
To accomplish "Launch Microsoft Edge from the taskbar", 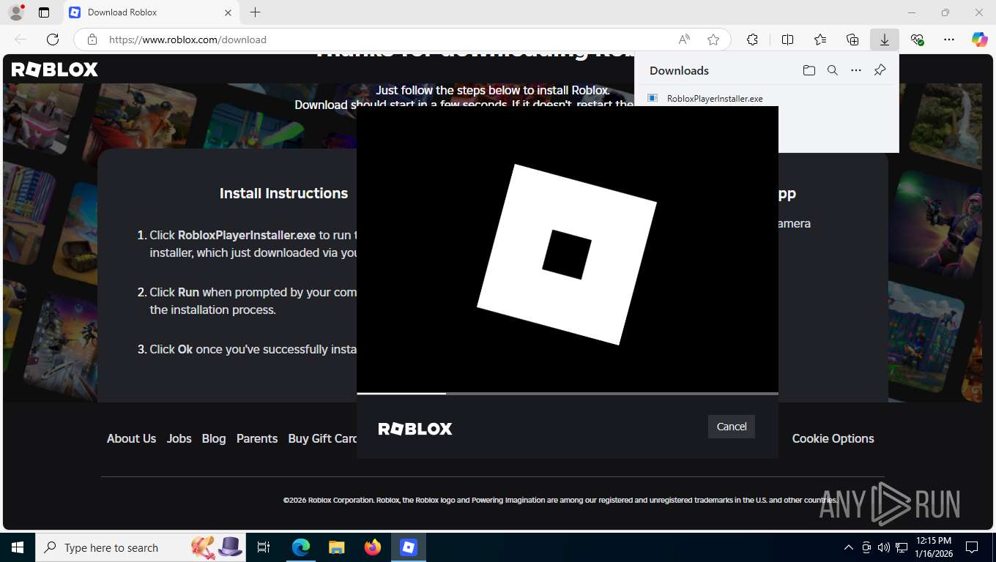I will coord(301,547).
